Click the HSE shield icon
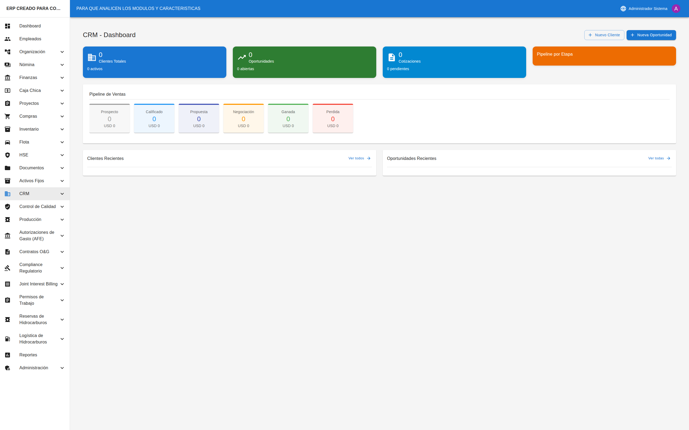 pyautogui.click(x=8, y=155)
